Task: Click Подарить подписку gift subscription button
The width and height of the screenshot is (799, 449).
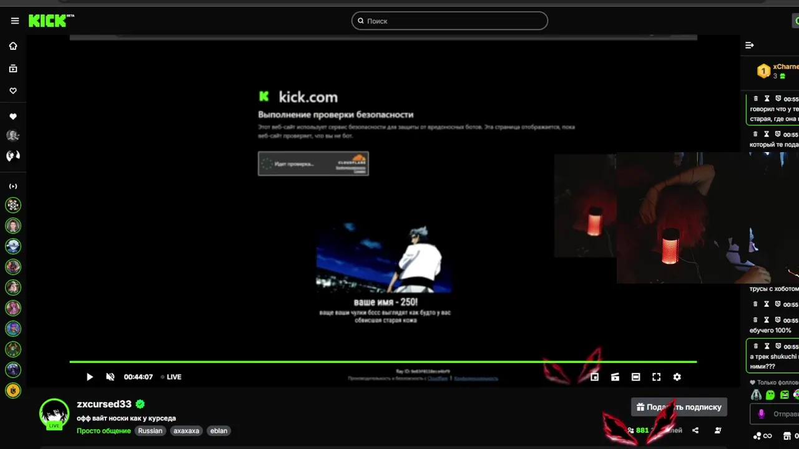Action: [679, 407]
